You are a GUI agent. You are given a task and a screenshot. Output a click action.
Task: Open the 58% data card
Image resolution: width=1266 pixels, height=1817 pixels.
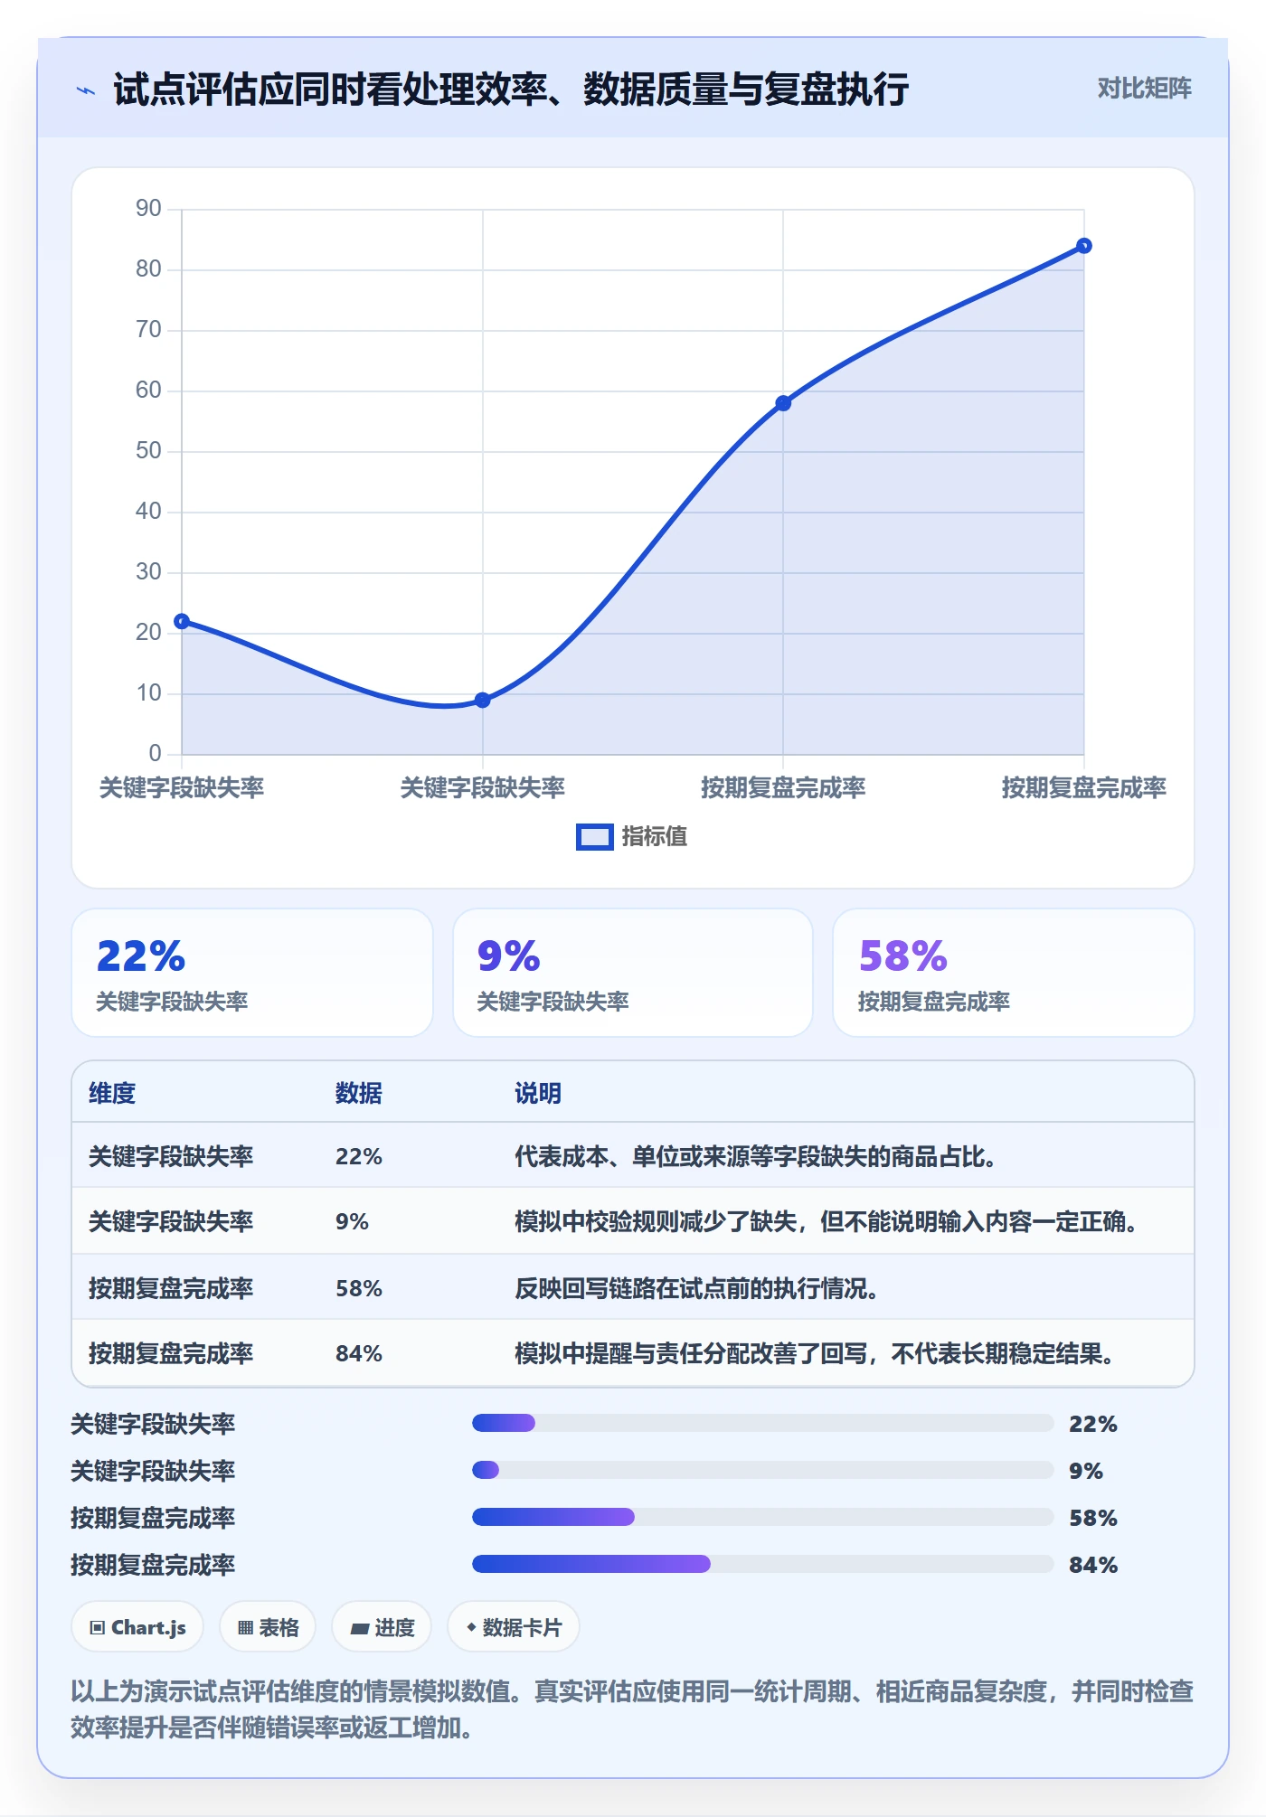(1014, 973)
